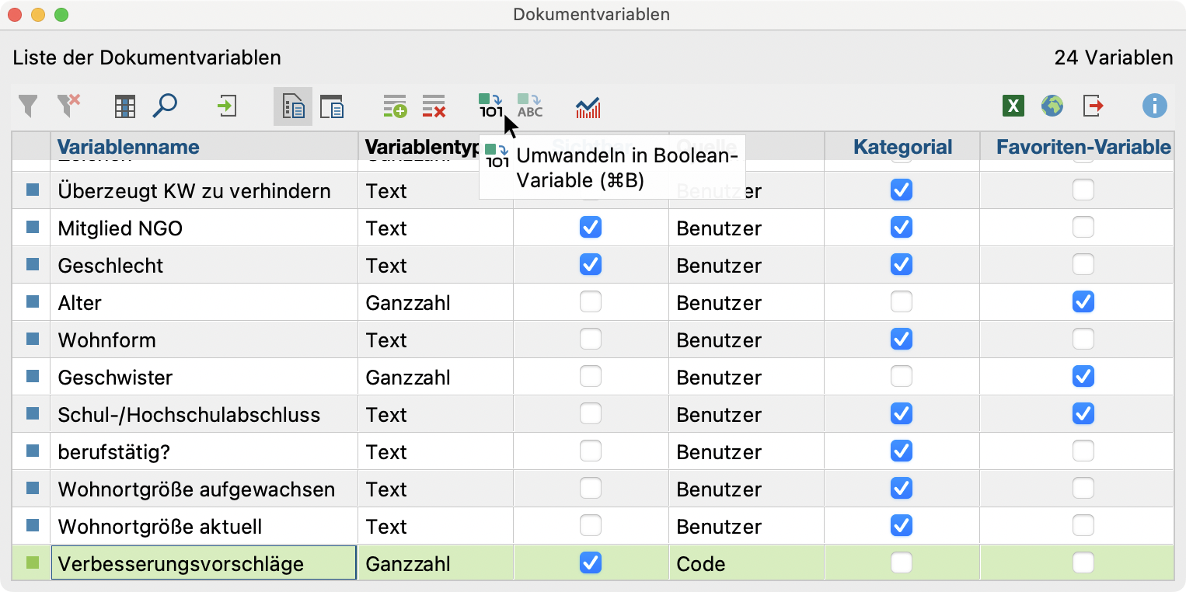Uncheck Kategorial for Überzeugt KW zu verhindern

902,190
